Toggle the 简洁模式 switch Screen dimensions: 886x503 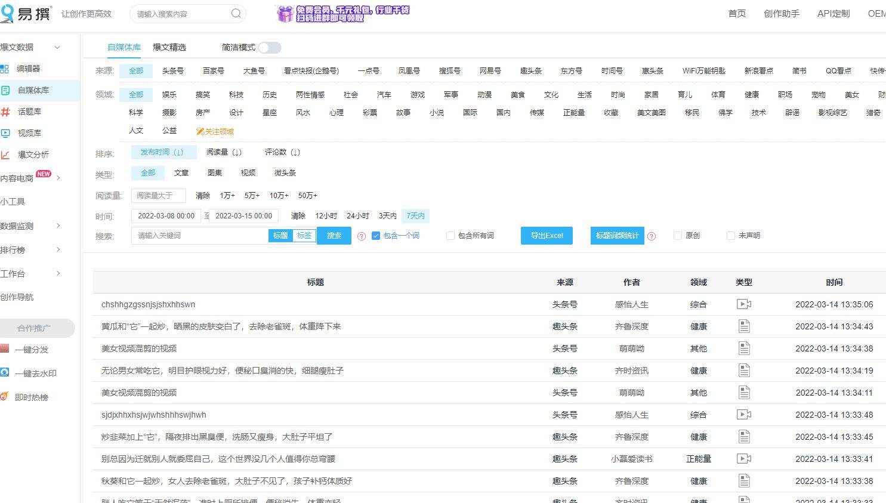[x=270, y=48]
